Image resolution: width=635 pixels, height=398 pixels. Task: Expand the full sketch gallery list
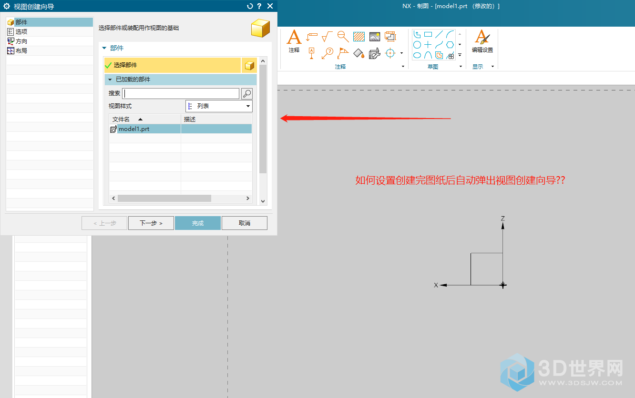[460, 55]
